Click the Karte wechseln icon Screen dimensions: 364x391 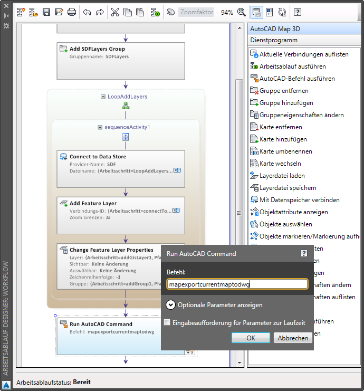254,164
